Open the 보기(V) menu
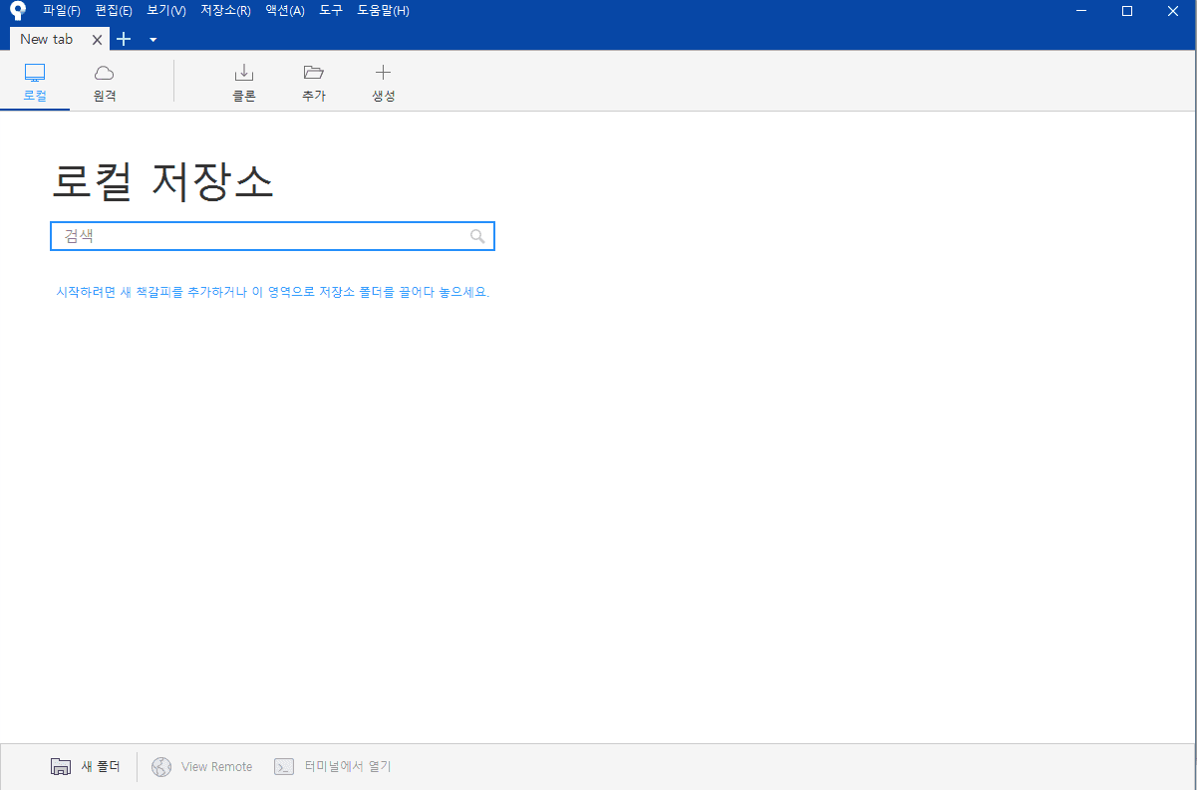1197x790 pixels. click(166, 11)
